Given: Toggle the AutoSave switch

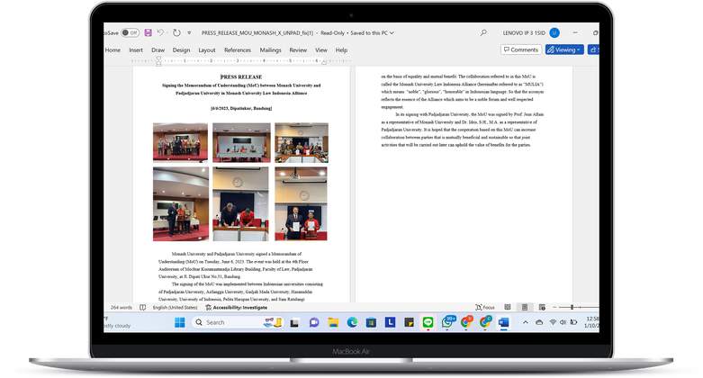Looking at the screenshot, I should (x=131, y=32).
